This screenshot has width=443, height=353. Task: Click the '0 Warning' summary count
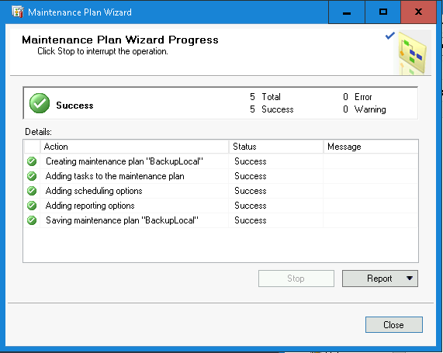pyautogui.click(x=365, y=109)
